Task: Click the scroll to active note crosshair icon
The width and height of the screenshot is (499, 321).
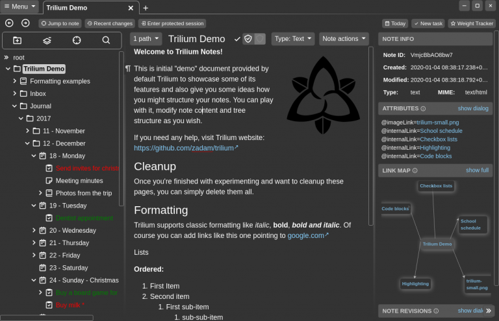Action: [x=77, y=40]
